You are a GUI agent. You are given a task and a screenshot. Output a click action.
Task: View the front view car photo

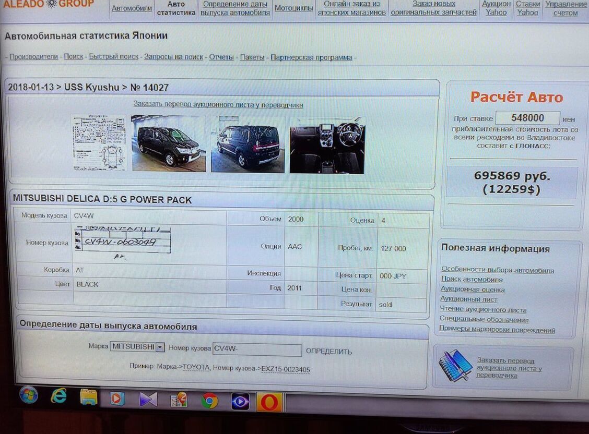(169, 143)
